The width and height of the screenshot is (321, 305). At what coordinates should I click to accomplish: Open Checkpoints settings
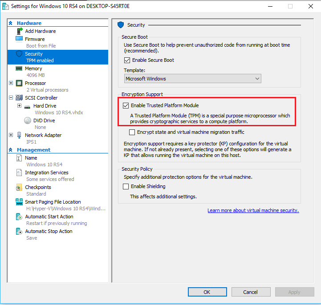tap(38, 187)
